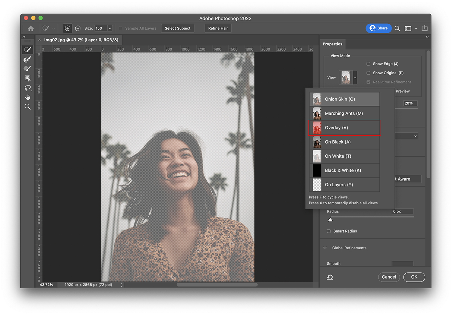Select the Lasso tool
The height and width of the screenshot is (315, 453).
click(27, 88)
